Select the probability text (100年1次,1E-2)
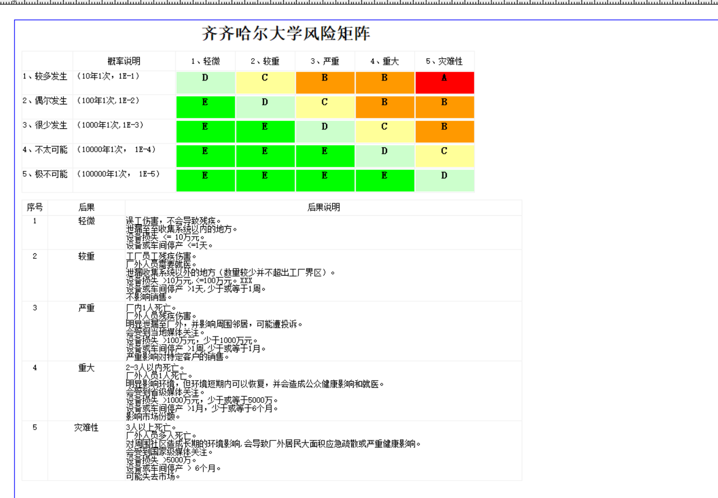This screenshot has width=718, height=498. (x=108, y=101)
